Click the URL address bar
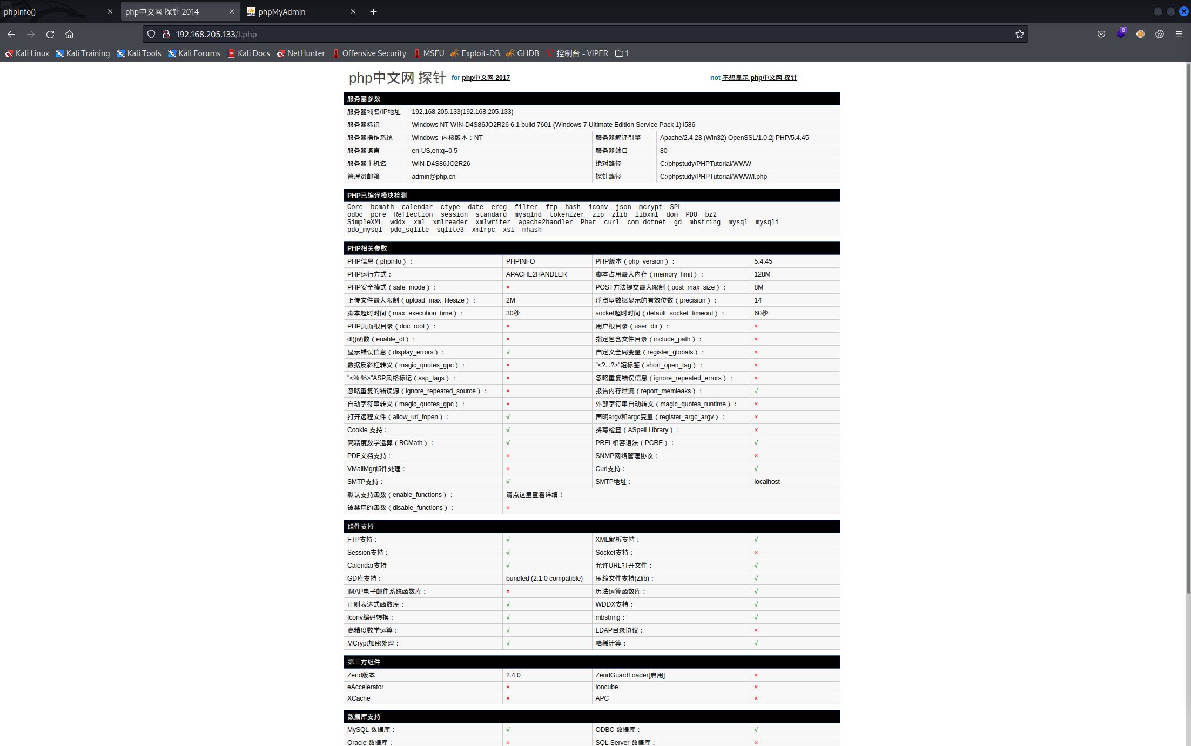Image resolution: width=1191 pixels, height=746 pixels. pos(540,34)
